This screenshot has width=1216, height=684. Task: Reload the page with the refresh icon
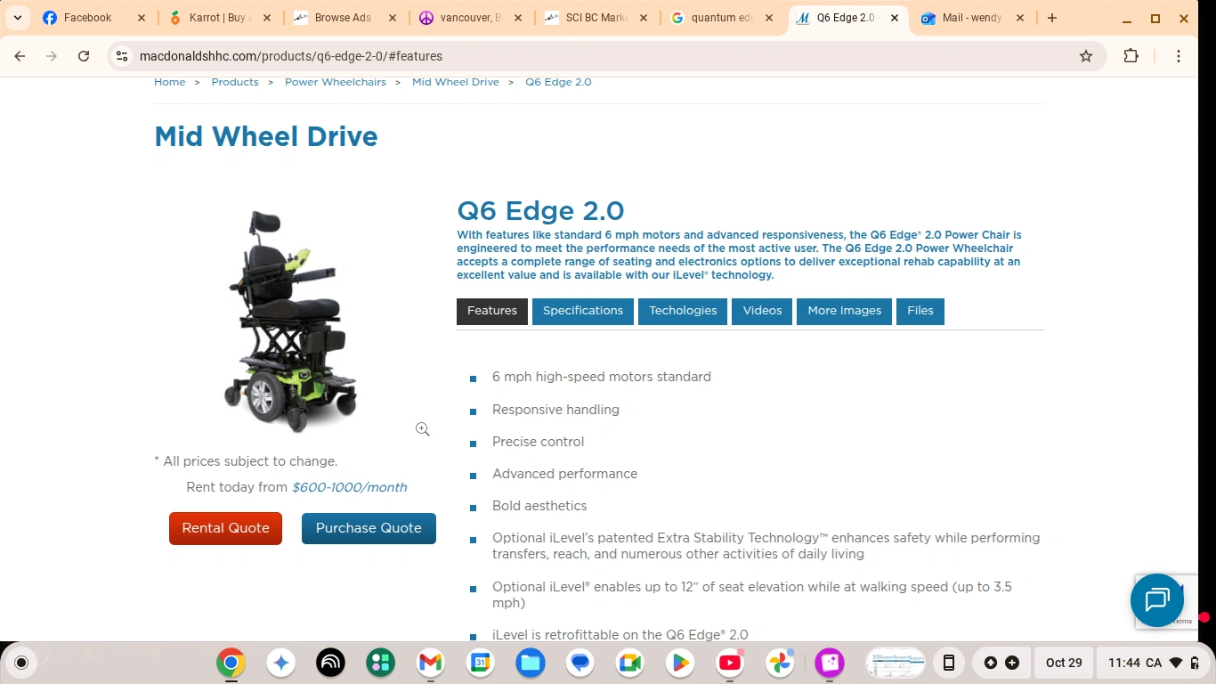coord(84,56)
